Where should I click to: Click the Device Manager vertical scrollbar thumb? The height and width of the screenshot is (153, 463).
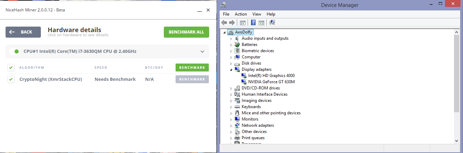coord(457,73)
